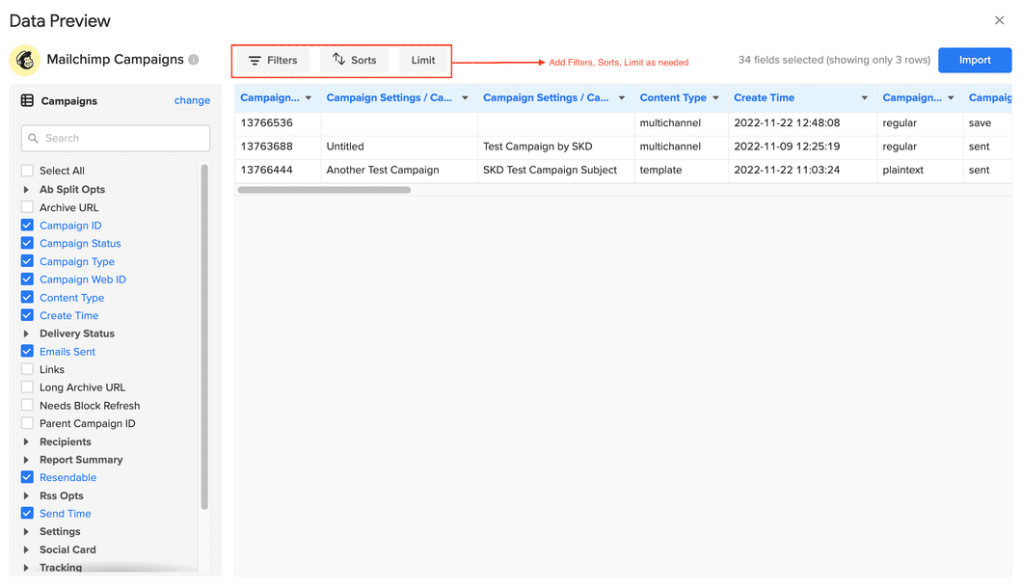
Task: Close the Data Preview dialog
Action: point(999,20)
